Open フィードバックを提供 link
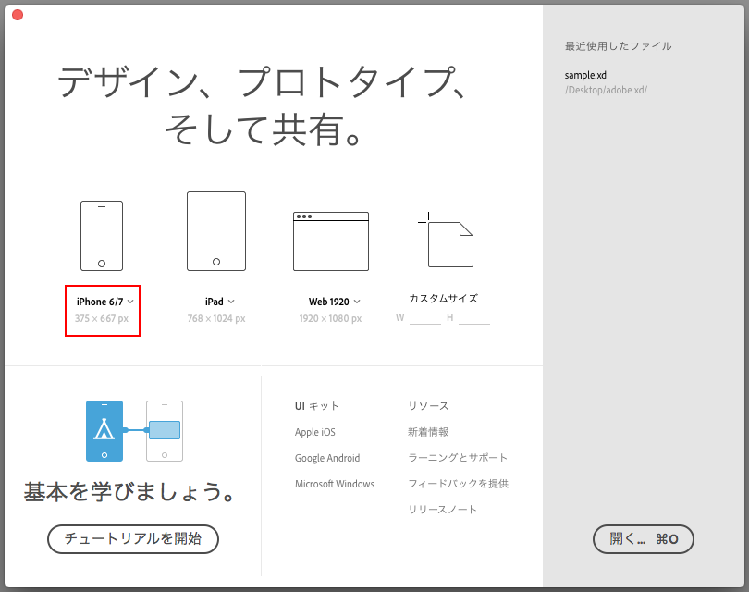749x592 pixels. (x=458, y=484)
